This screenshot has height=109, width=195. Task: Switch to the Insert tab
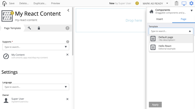coord(159,19)
